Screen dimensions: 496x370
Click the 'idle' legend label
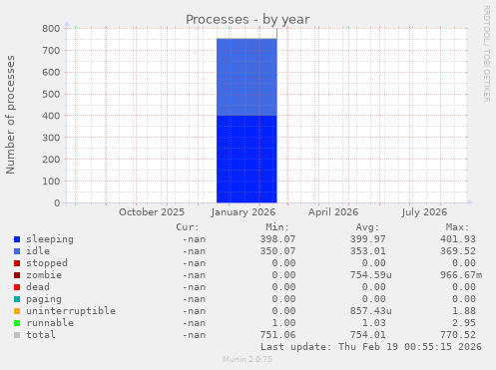click(38, 251)
